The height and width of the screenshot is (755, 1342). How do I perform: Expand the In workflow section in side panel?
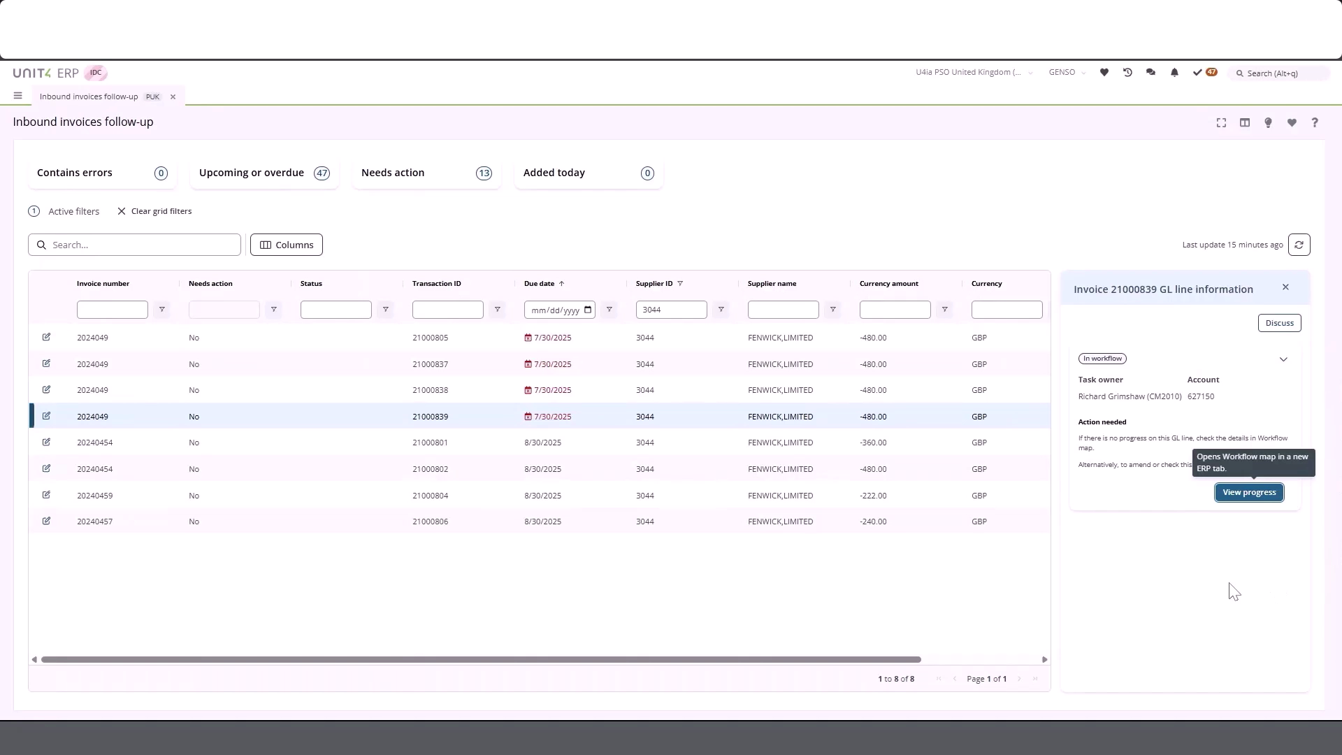1283,359
